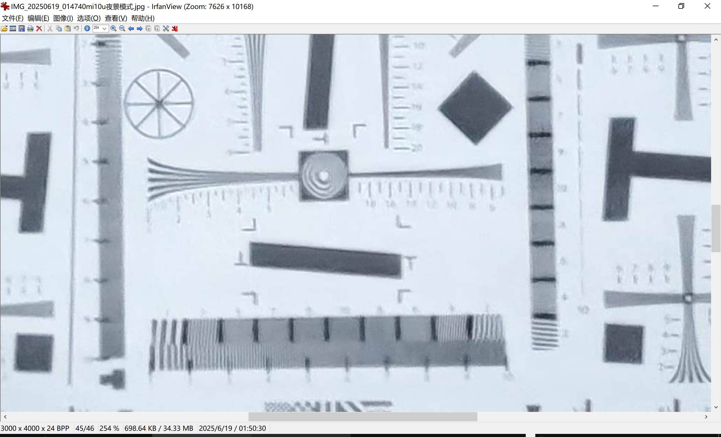The image size is (721, 437).
Task: Open the 选项(O) menu
Action: click(x=89, y=18)
